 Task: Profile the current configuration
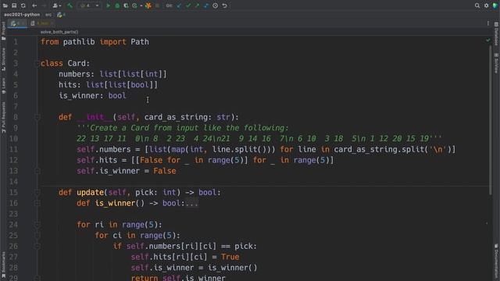coord(134,5)
